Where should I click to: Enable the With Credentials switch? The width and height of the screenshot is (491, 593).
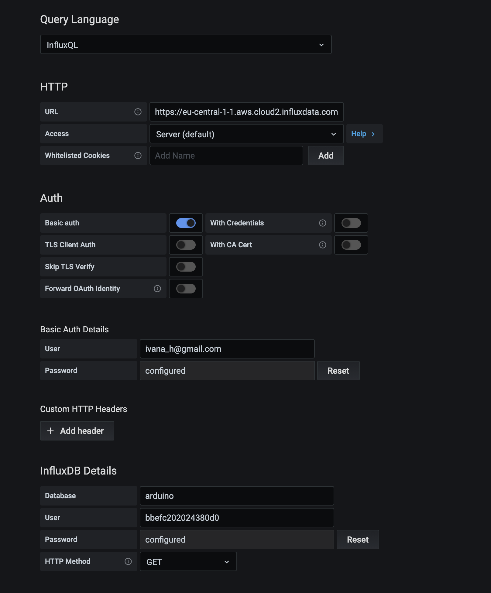coord(351,223)
